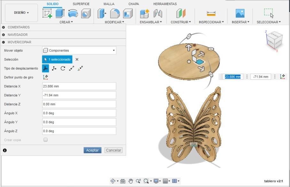
Task: Switch to the HERRAMIENTAS tab
Action: pyautogui.click(x=165, y=4)
